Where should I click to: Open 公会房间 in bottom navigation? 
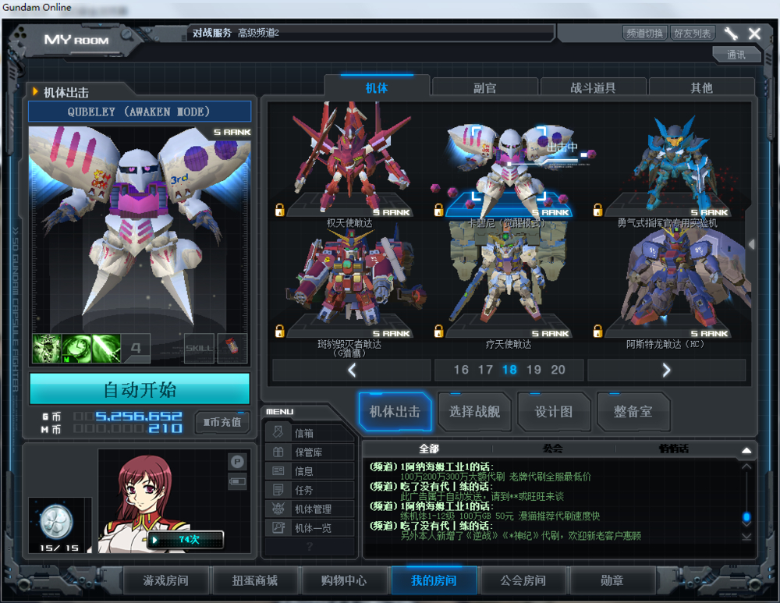click(x=523, y=580)
